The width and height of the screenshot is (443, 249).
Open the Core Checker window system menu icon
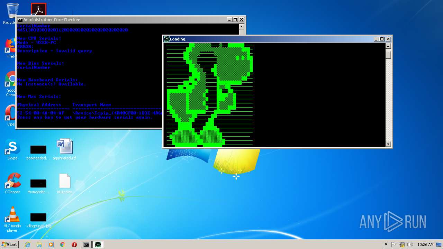20,20
